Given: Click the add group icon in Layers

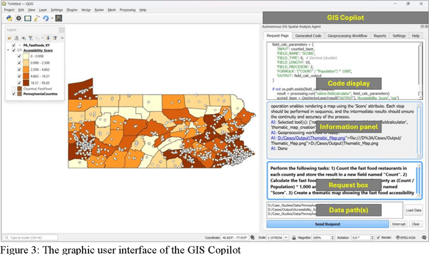Looking at the screenshot, I should [x=16, y=38].
